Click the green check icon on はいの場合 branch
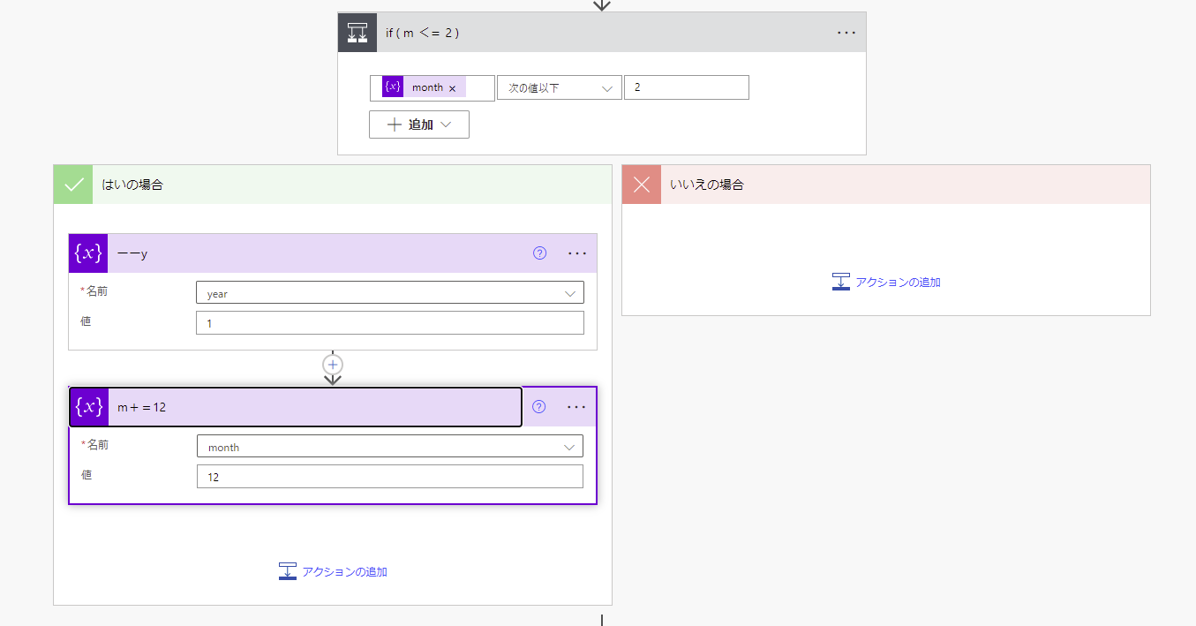The width and height of the screenshot is (1196, 626). pos(72,184)
